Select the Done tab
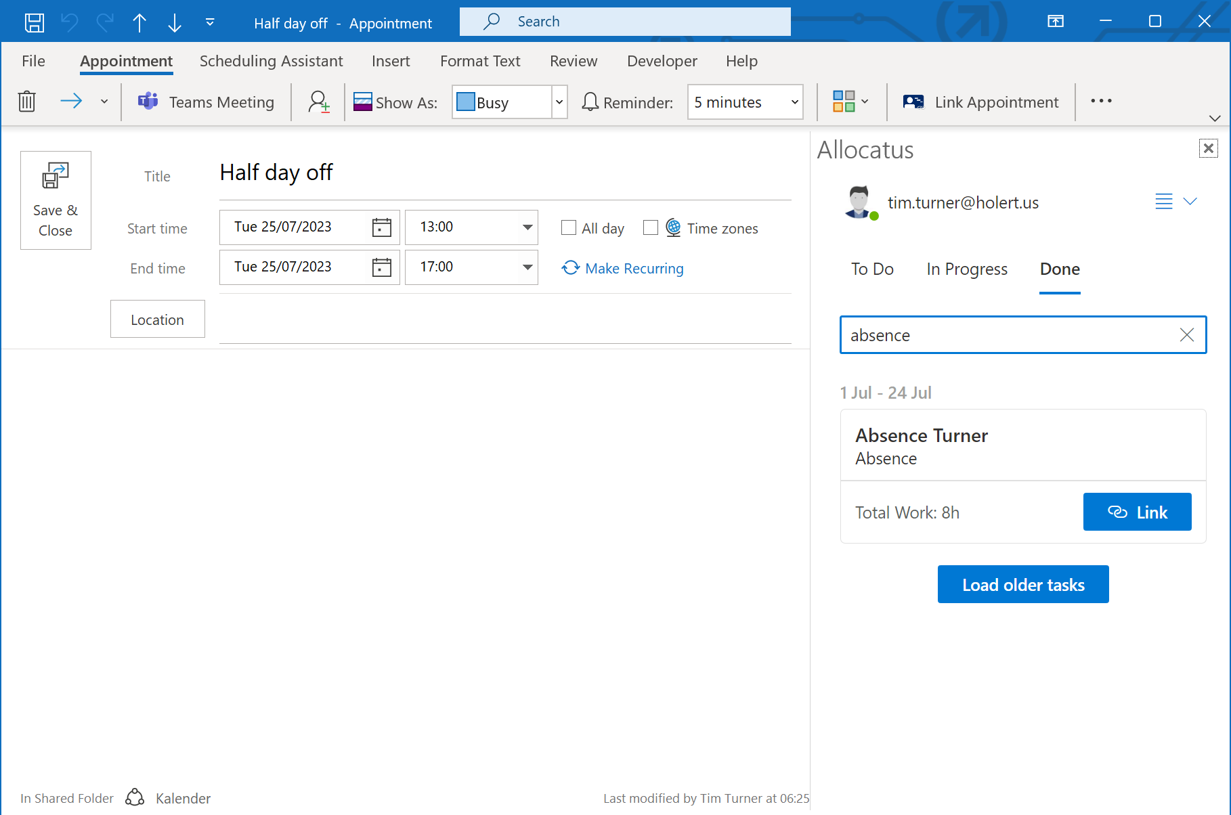 pos(1060,269)
